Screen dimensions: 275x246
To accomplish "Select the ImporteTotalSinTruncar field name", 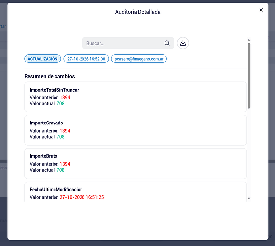I will click(55, 90).
